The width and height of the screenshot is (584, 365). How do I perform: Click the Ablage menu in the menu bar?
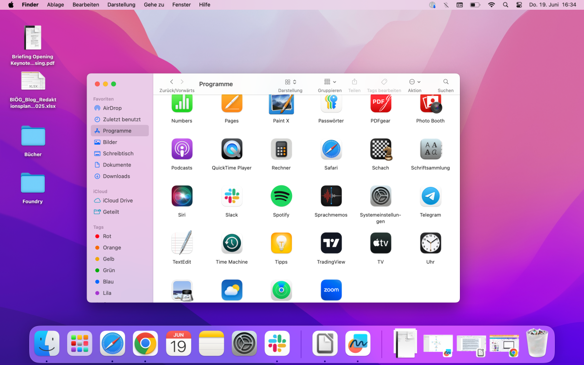pyautogui.click(x=55, y=4)
